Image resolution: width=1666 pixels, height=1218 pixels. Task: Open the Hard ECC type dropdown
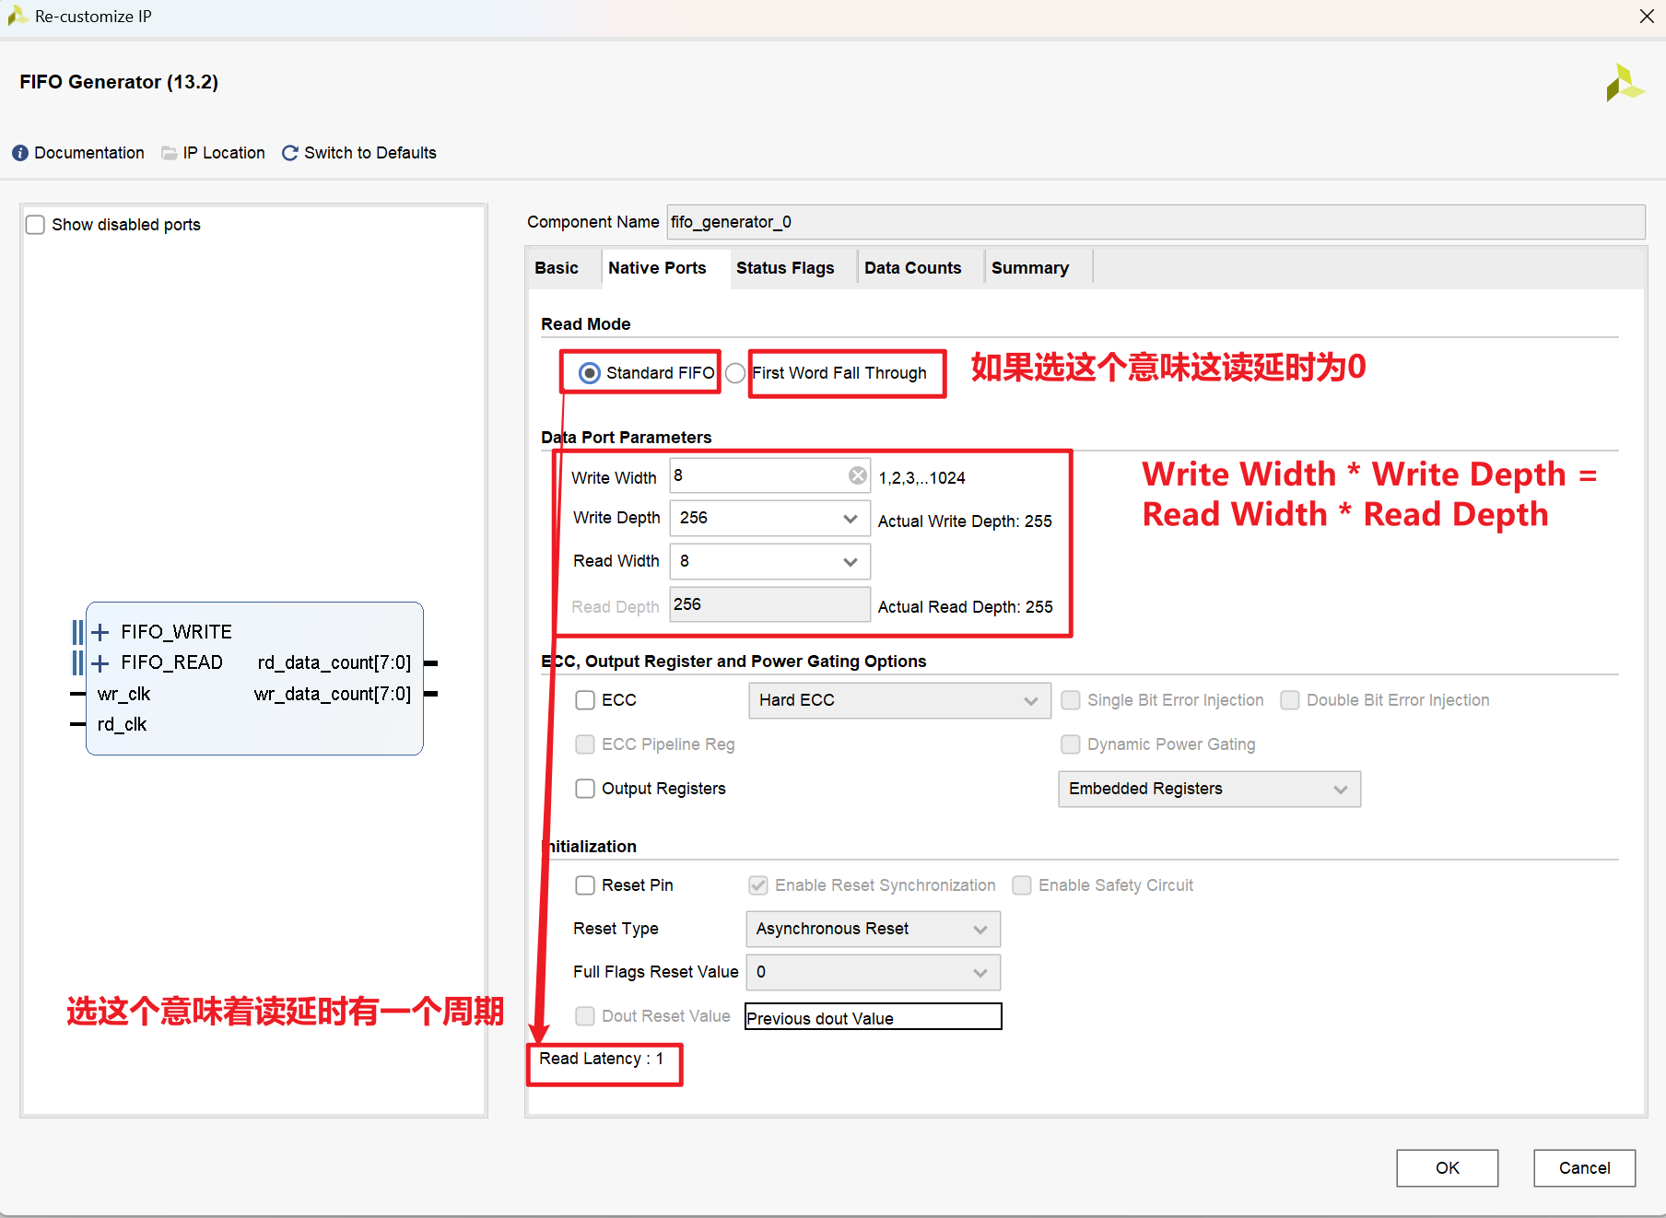click(899, 701)
